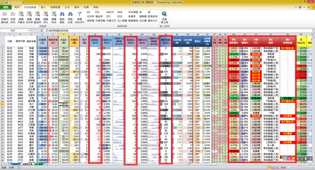Jump to DMI column button
This screenshot has width=315, height=170.
pos(120,12)
